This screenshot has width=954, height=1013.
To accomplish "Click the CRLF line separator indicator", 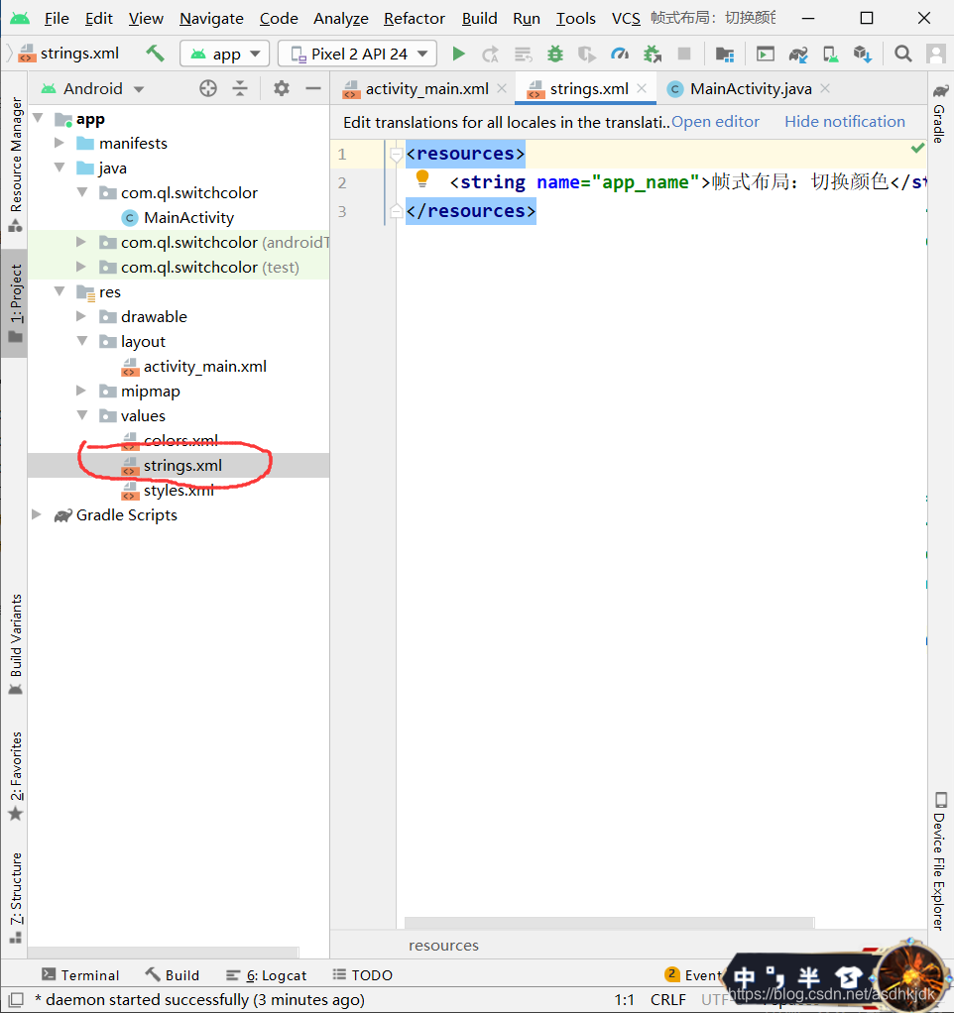I will point(667,999).
